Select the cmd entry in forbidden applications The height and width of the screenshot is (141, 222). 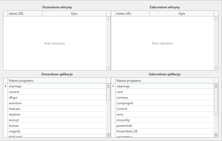point(164,92)
